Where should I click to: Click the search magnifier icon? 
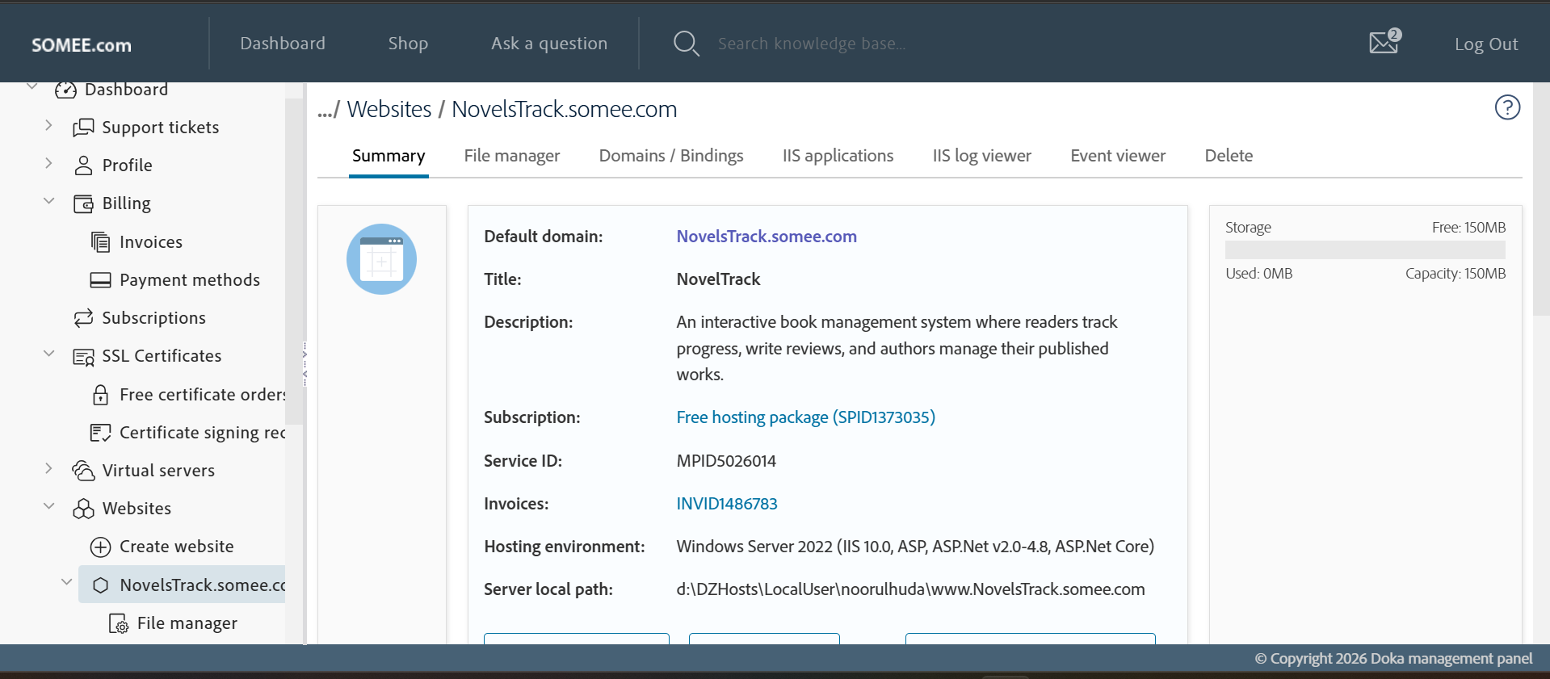pyautogui.click(x=686, y=44)
